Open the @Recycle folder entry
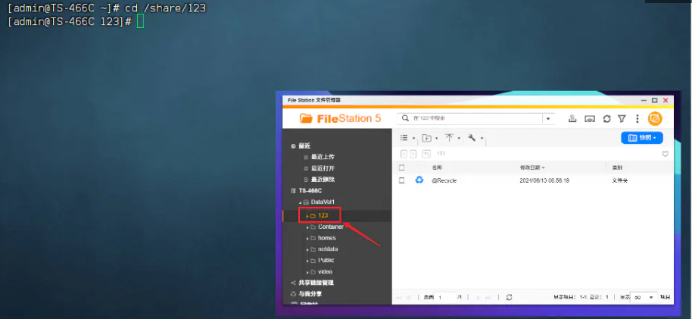The image size is (692, 319). point(444,180)
